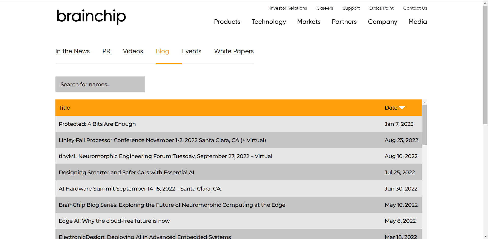Open the Events tab

[191, 51]
